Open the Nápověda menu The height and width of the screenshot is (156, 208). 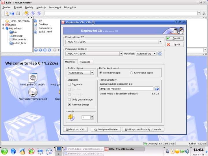click(70, 7)
